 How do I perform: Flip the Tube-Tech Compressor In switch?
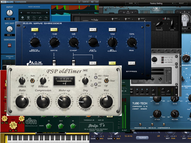[x=164, y=125]
